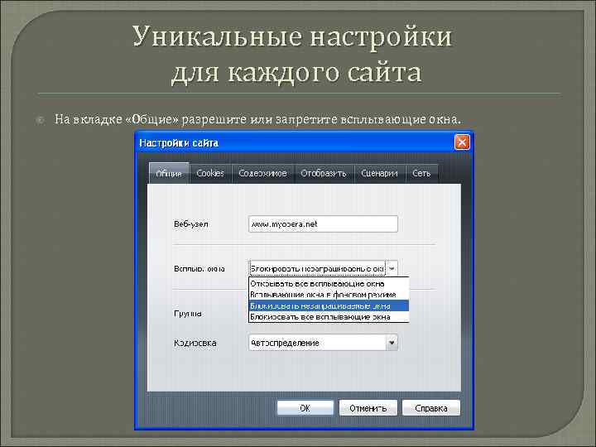This screenshot has height=447, width=596.
Task: Open the Сценарии tab
Action: click(x=379, y=173)
